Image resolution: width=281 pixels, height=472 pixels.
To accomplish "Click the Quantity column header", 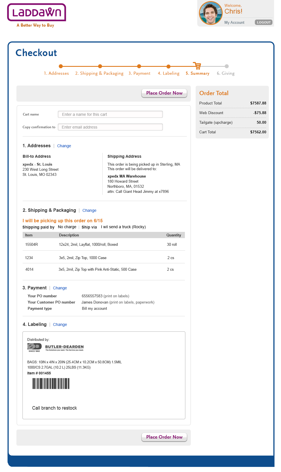I will pos(174,235).
